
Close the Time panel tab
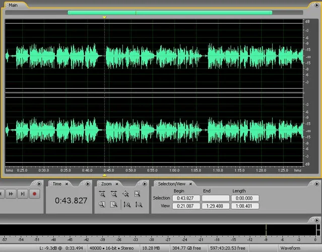click(x=66, y=184)
